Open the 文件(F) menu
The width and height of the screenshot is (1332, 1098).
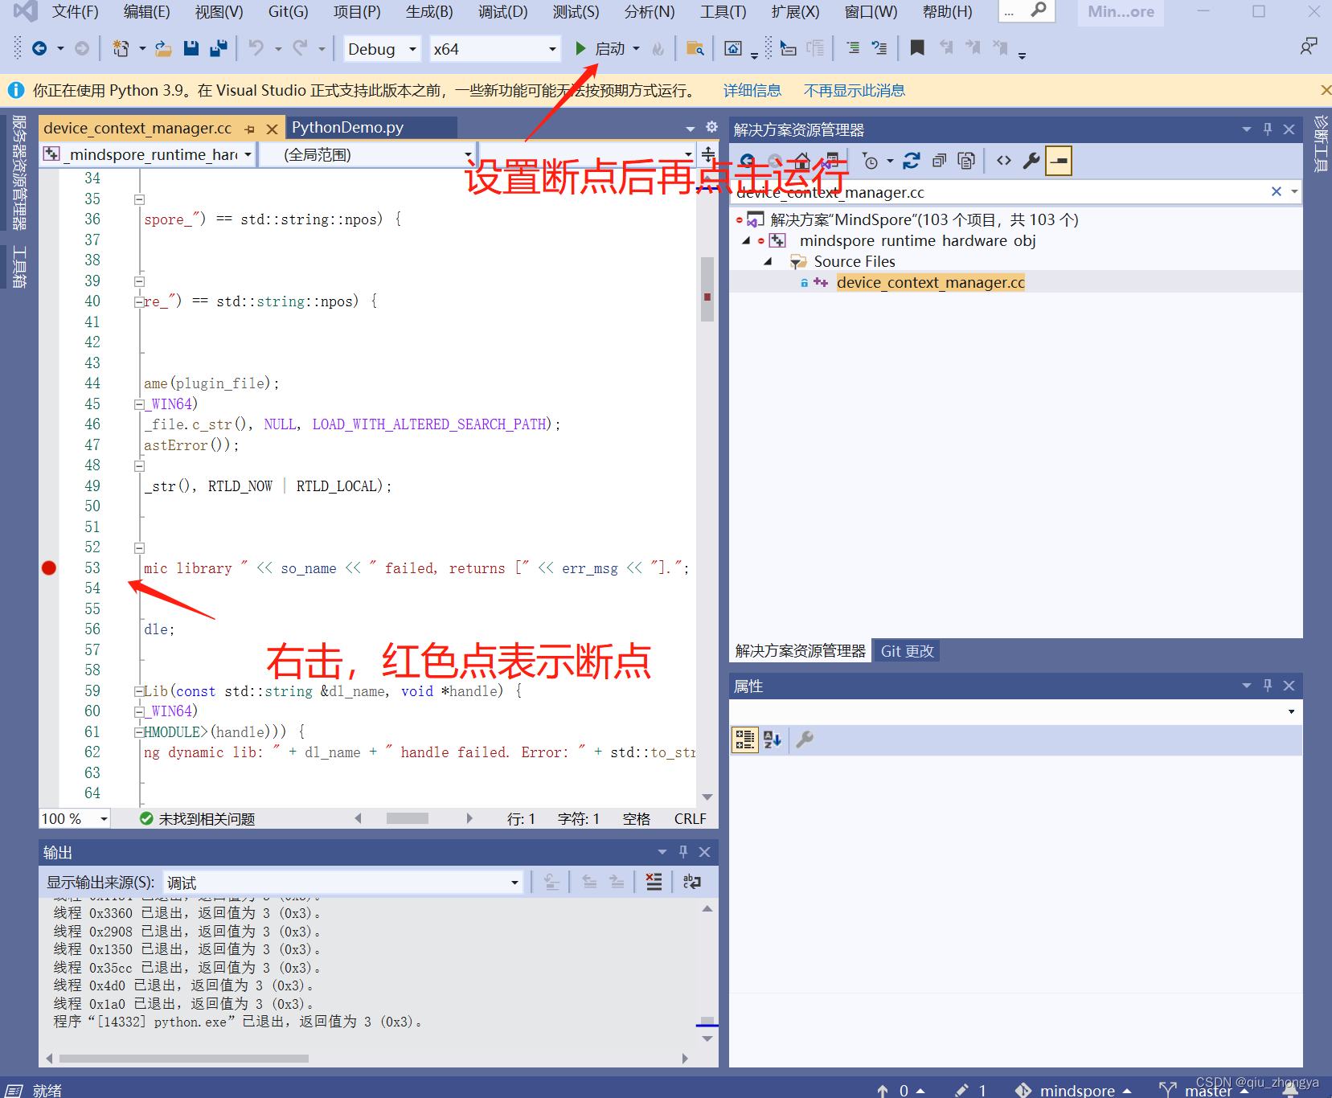point(75,11)
